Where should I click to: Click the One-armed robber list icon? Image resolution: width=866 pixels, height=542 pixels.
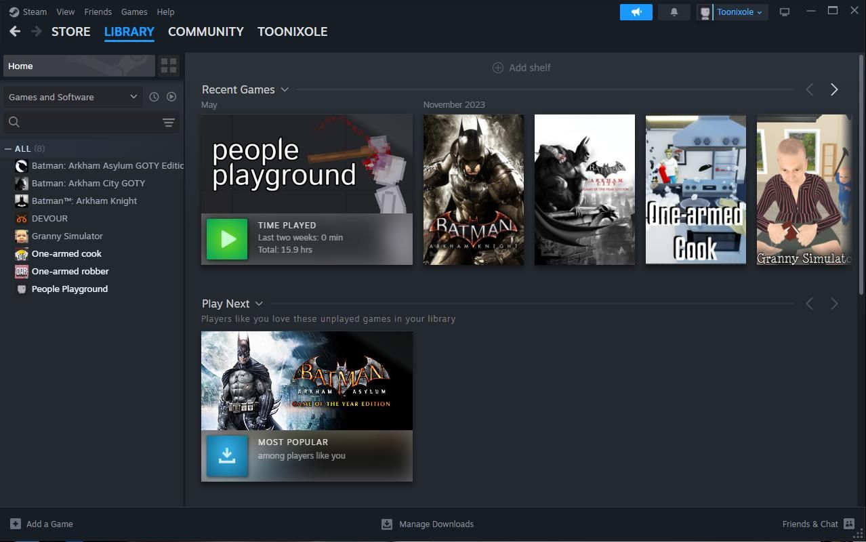click(22, 271)
